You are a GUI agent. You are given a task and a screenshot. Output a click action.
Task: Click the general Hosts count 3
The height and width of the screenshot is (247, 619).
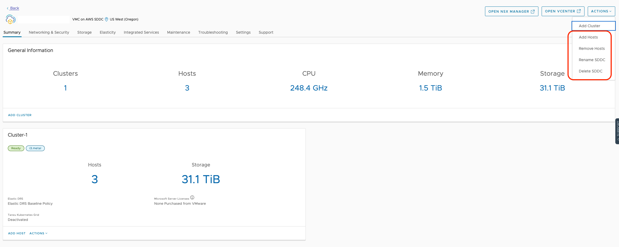[x=187, y=88]
